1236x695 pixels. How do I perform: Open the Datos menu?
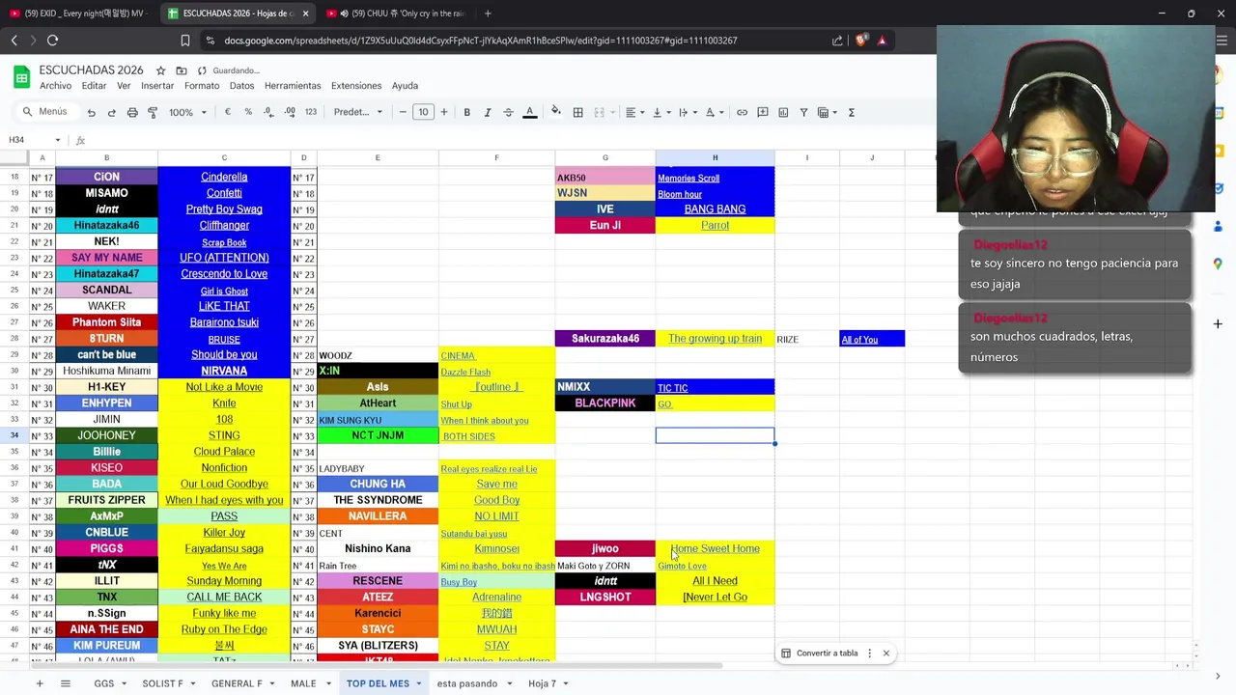241,86
